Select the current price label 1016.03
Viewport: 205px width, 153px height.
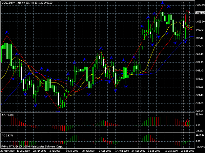[x=200, y=13]
